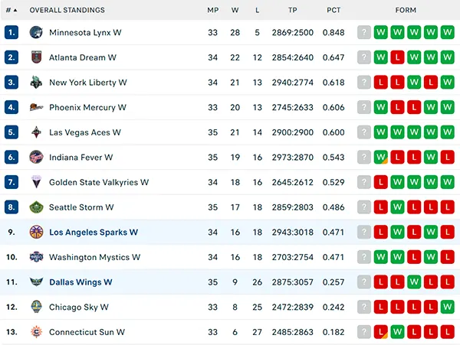Click the rank 1 position badge
460x345 pixels.
click(11, 32)
